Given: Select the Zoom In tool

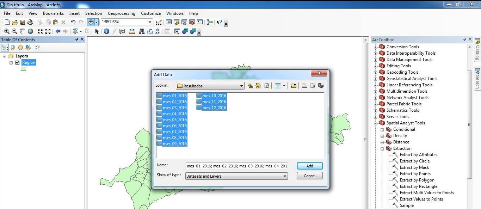Looking at the screenshot, I should (7, 31).
